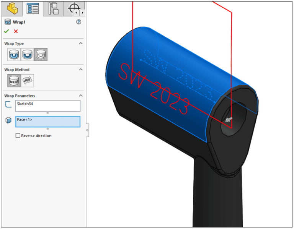Collapse the Wrap Type section

tap(81, 44)
